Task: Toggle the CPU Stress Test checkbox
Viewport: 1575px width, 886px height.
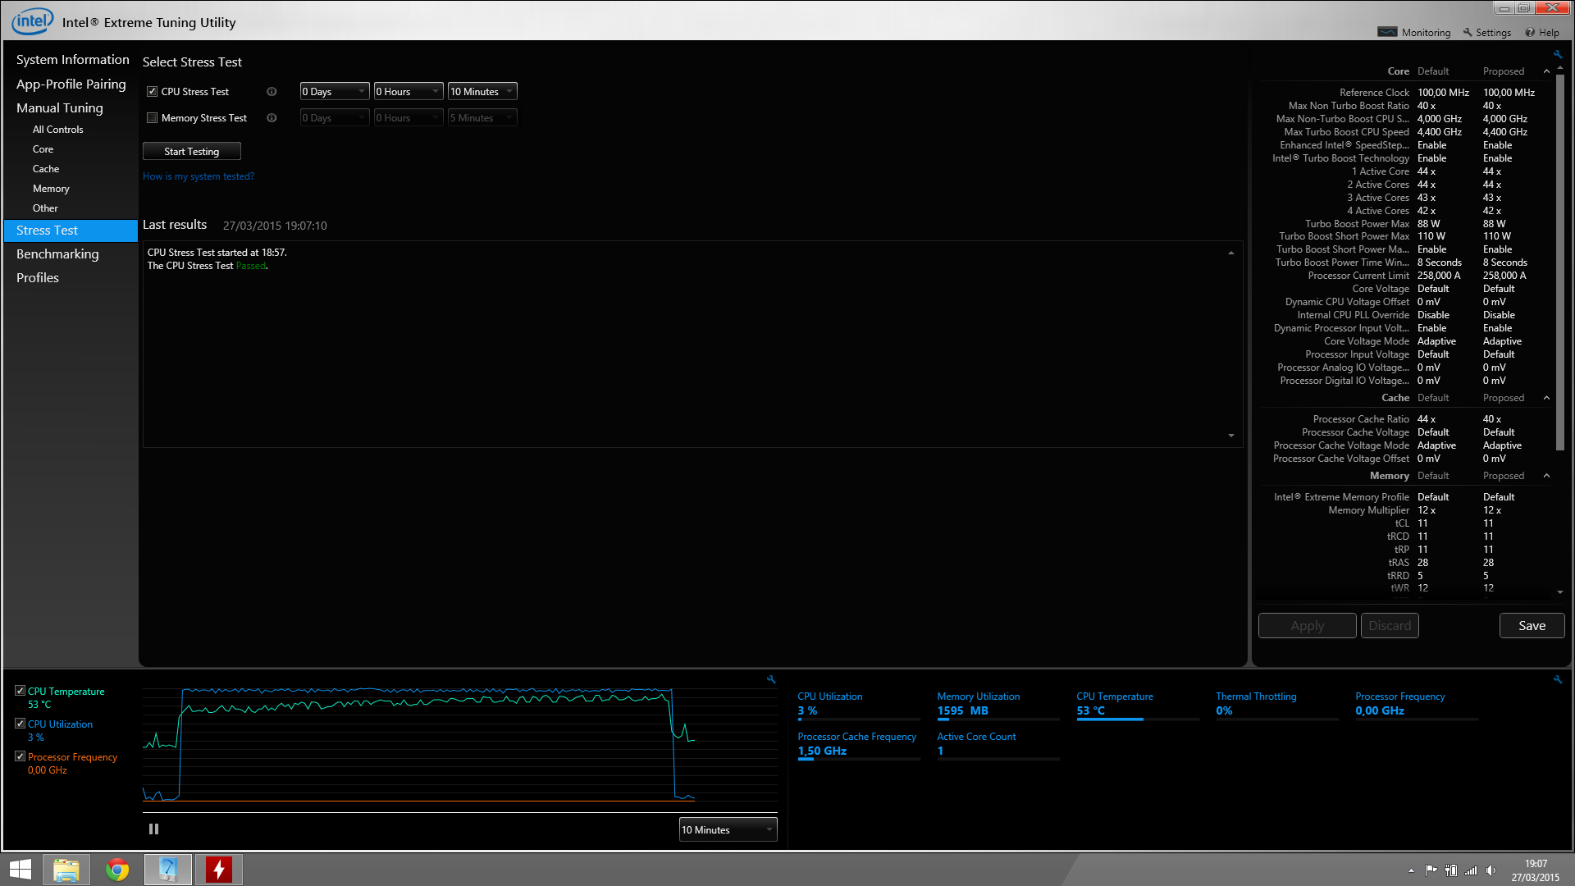Action: [x=152, y=91]
